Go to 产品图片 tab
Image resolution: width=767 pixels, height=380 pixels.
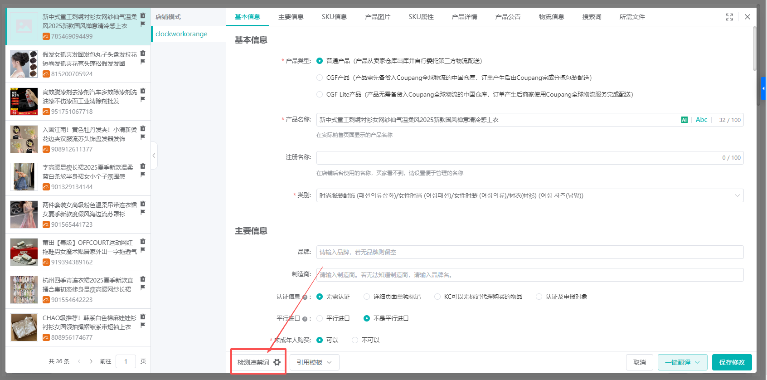point(378,17)
